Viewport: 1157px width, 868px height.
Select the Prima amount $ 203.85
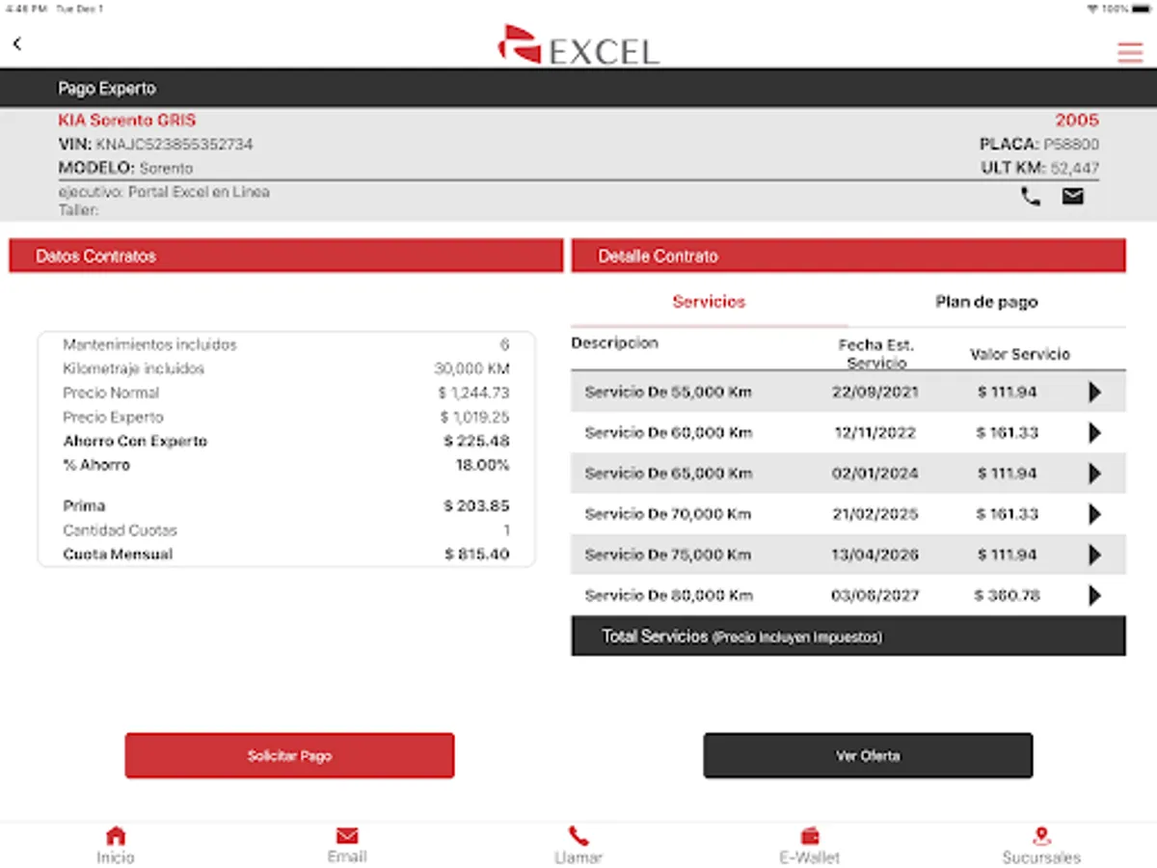[476, 506]
